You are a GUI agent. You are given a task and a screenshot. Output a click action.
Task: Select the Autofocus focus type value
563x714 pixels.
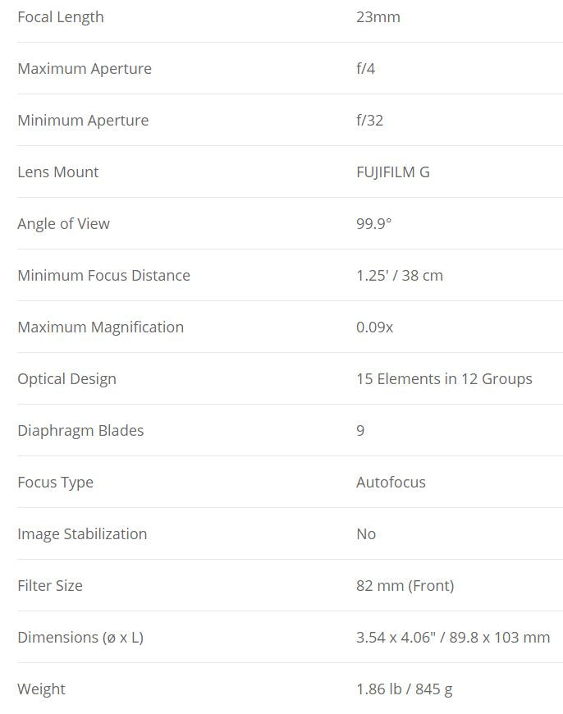pyautogui.click(x=391, y=483)
